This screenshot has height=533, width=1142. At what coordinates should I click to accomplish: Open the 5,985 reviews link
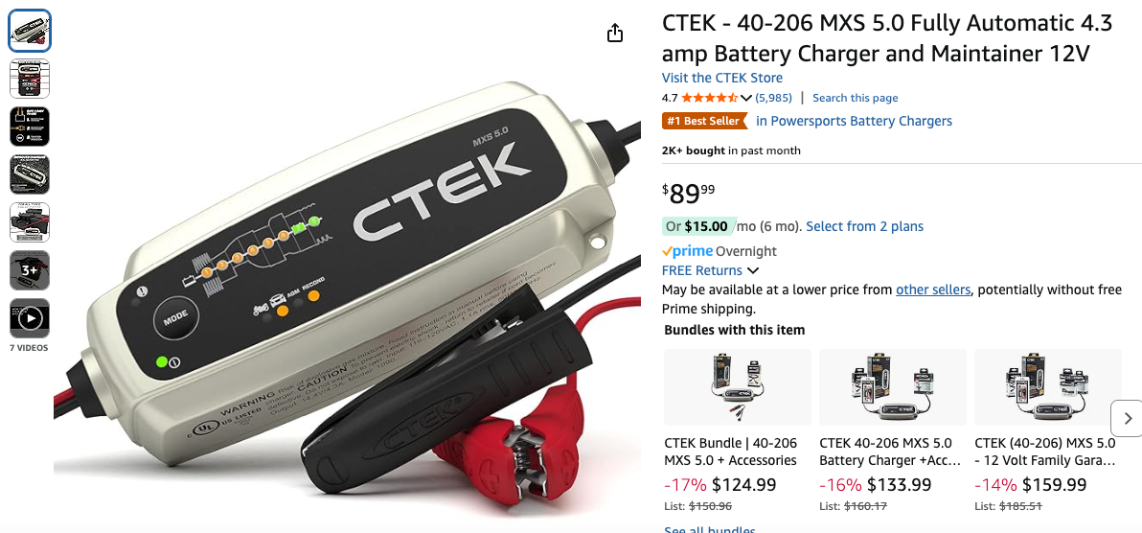point(773,98)
